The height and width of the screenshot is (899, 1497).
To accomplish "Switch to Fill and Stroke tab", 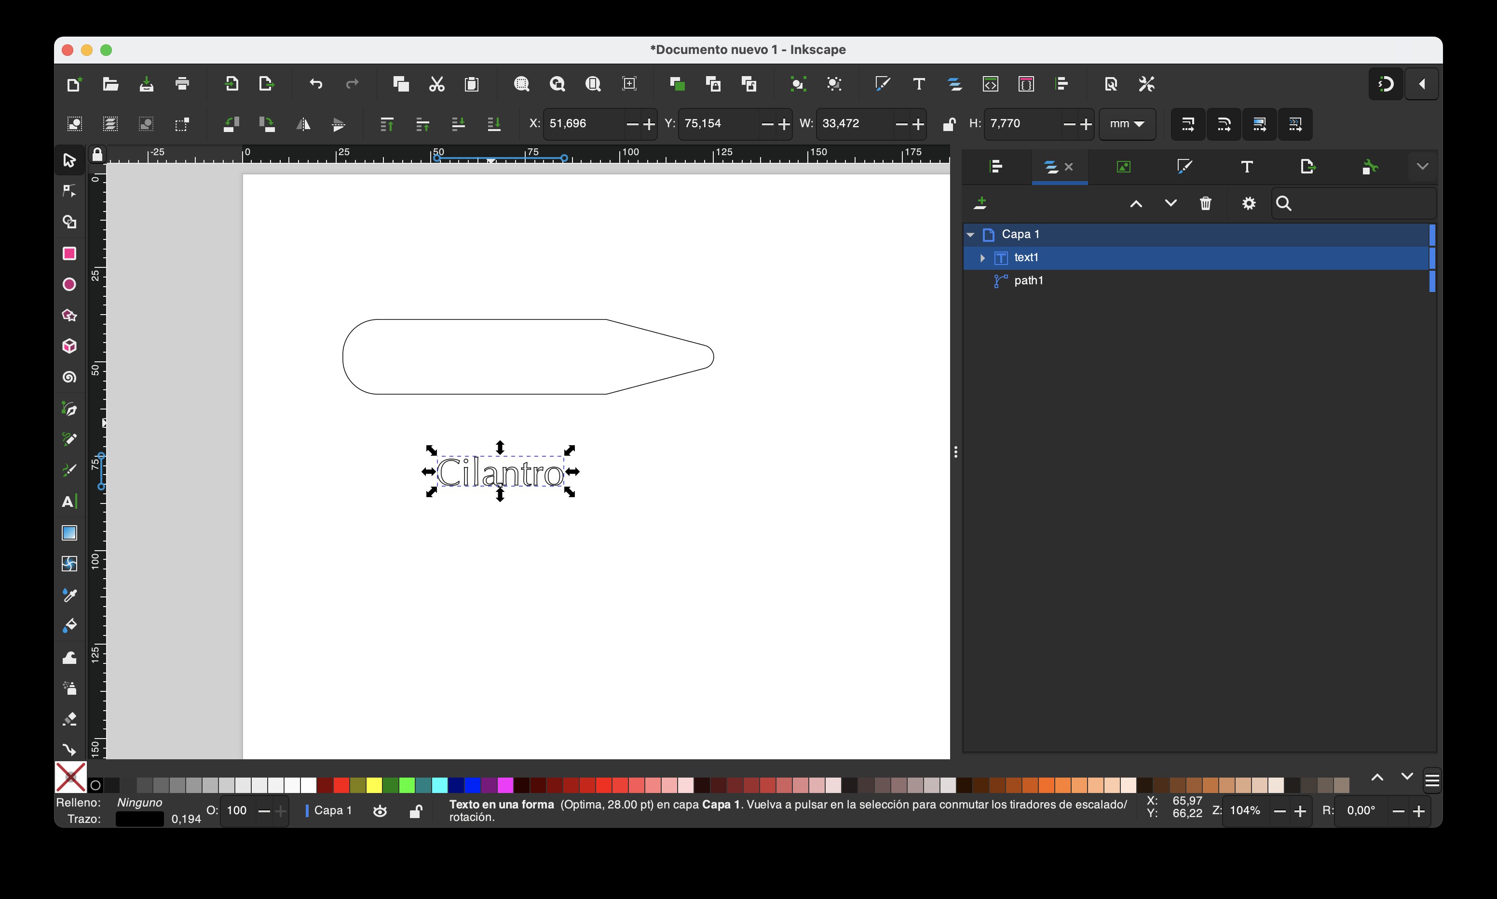I will coord(1185,166).
